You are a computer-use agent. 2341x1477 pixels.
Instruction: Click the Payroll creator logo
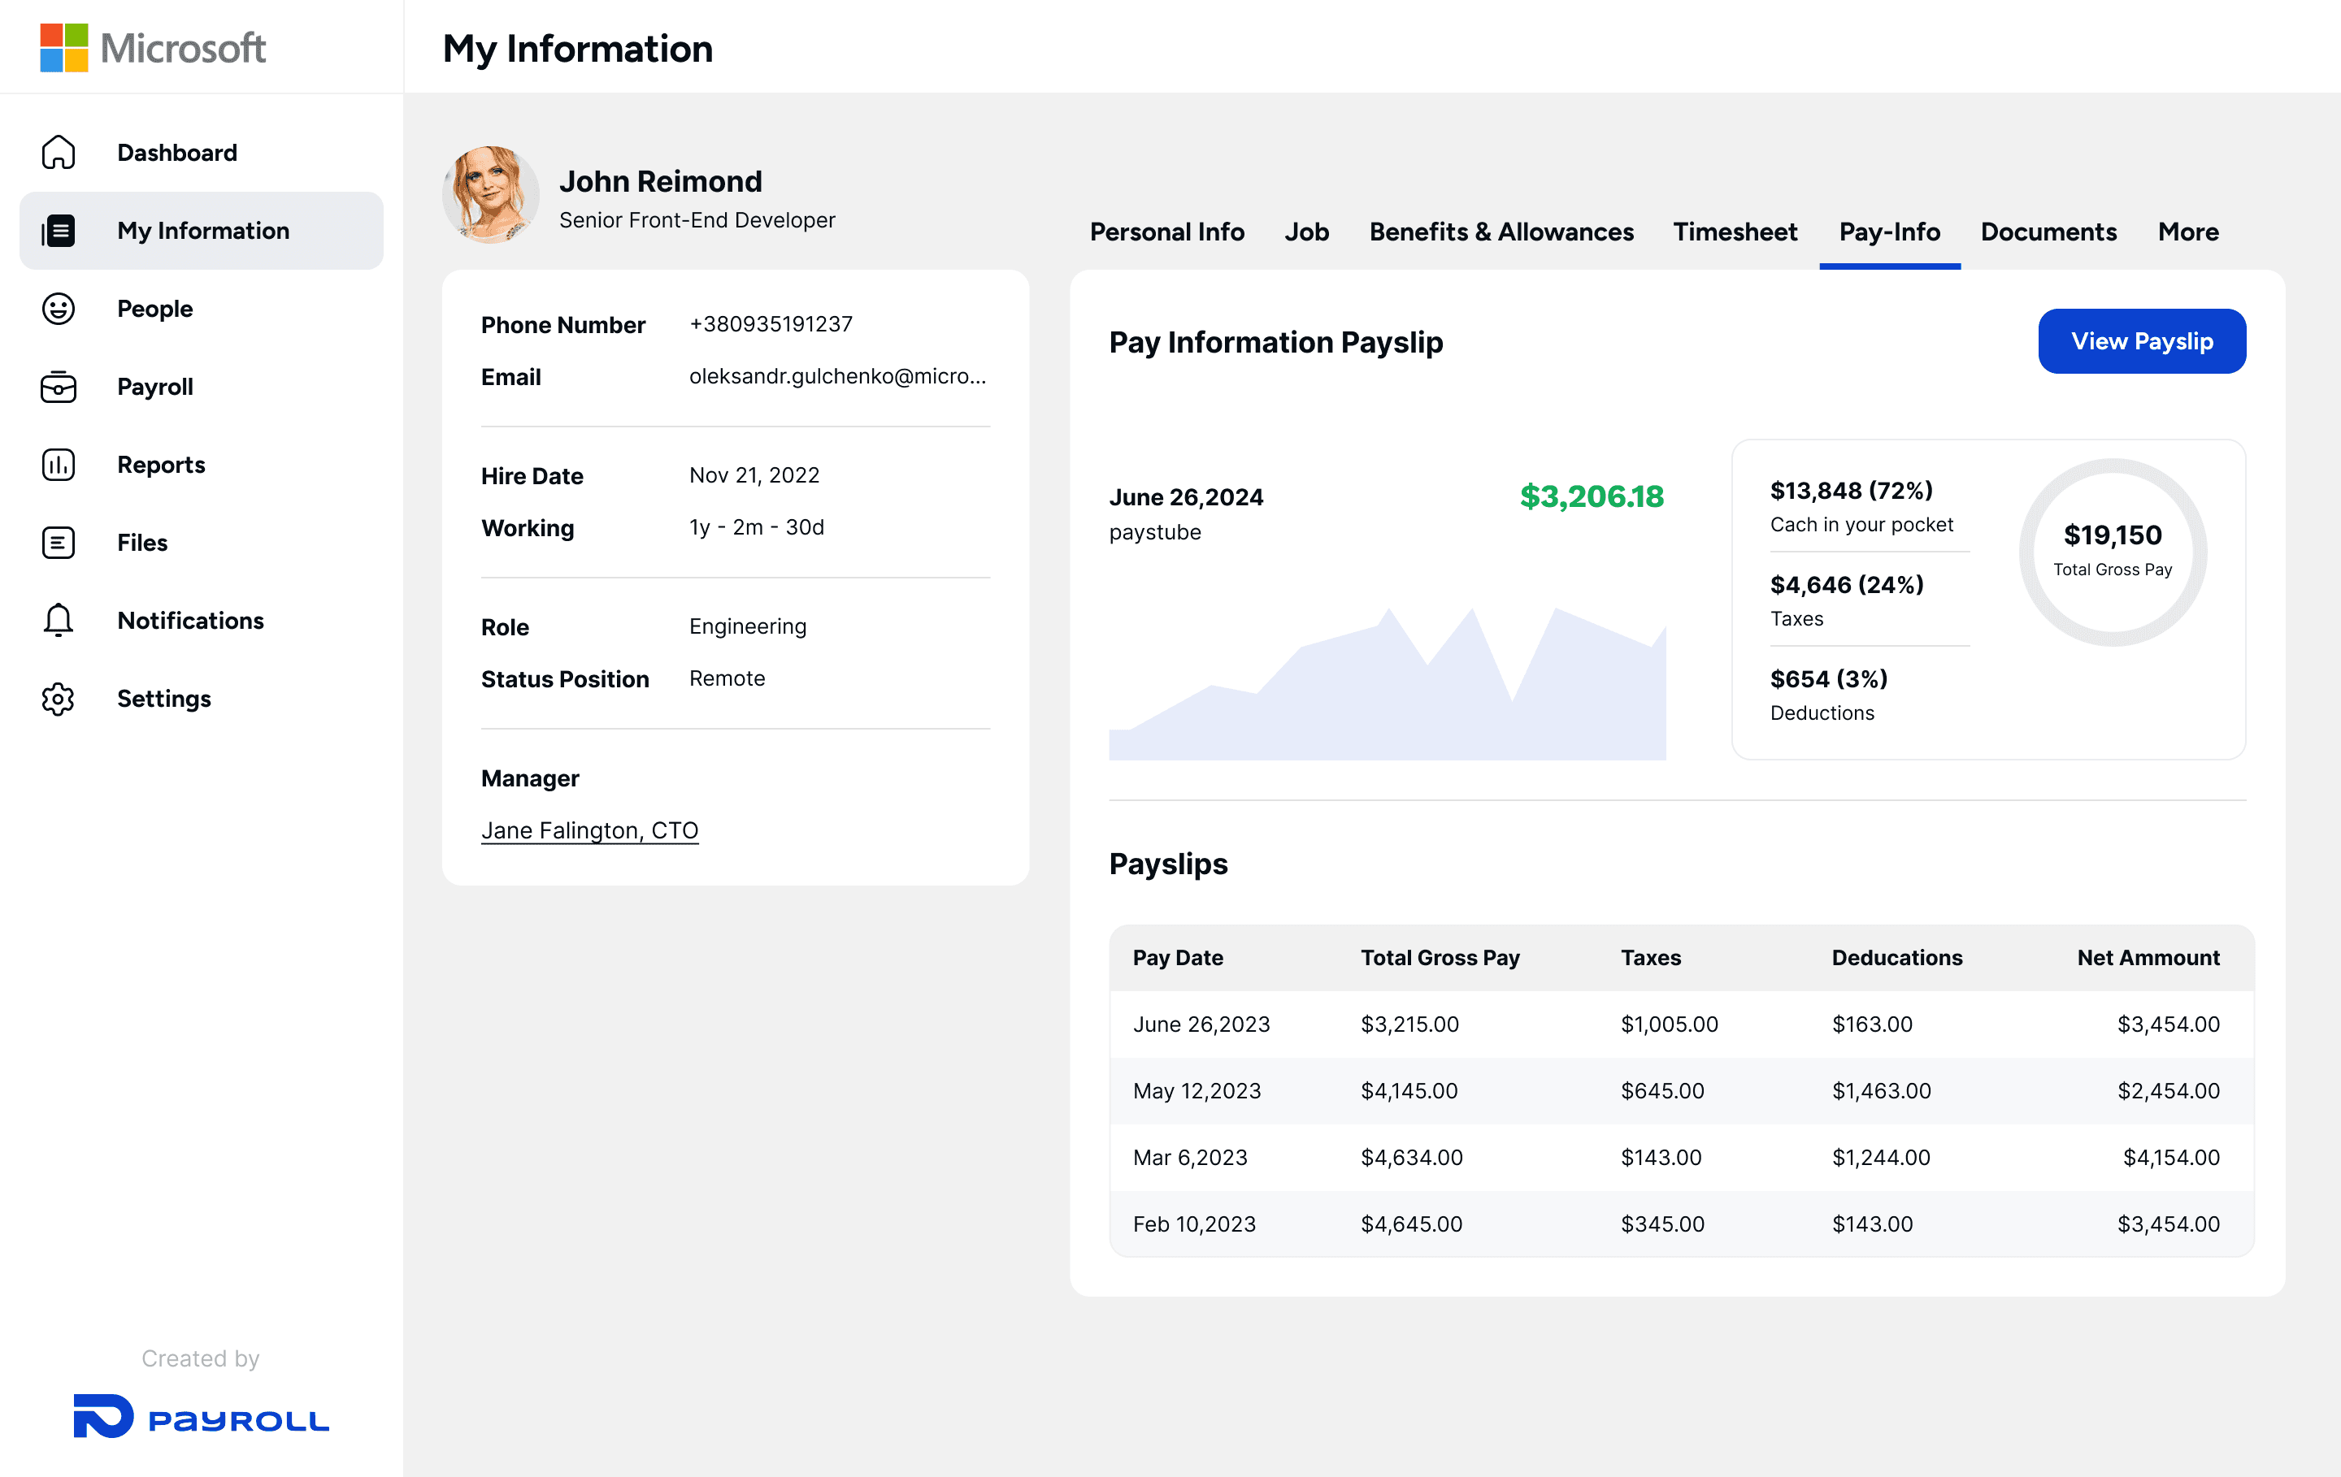point(202,1417)
